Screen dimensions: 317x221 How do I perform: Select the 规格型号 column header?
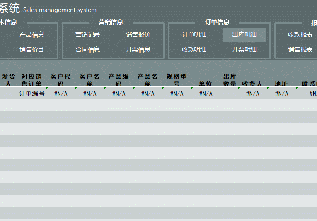point(177,80)
